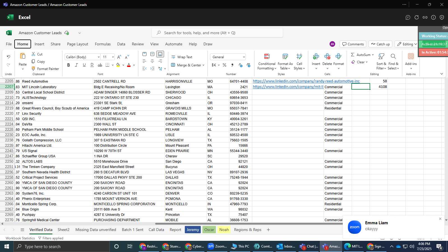Click the Format cells icon
The width and height of the screenshot is (448, 252).
tap(339, 57)
